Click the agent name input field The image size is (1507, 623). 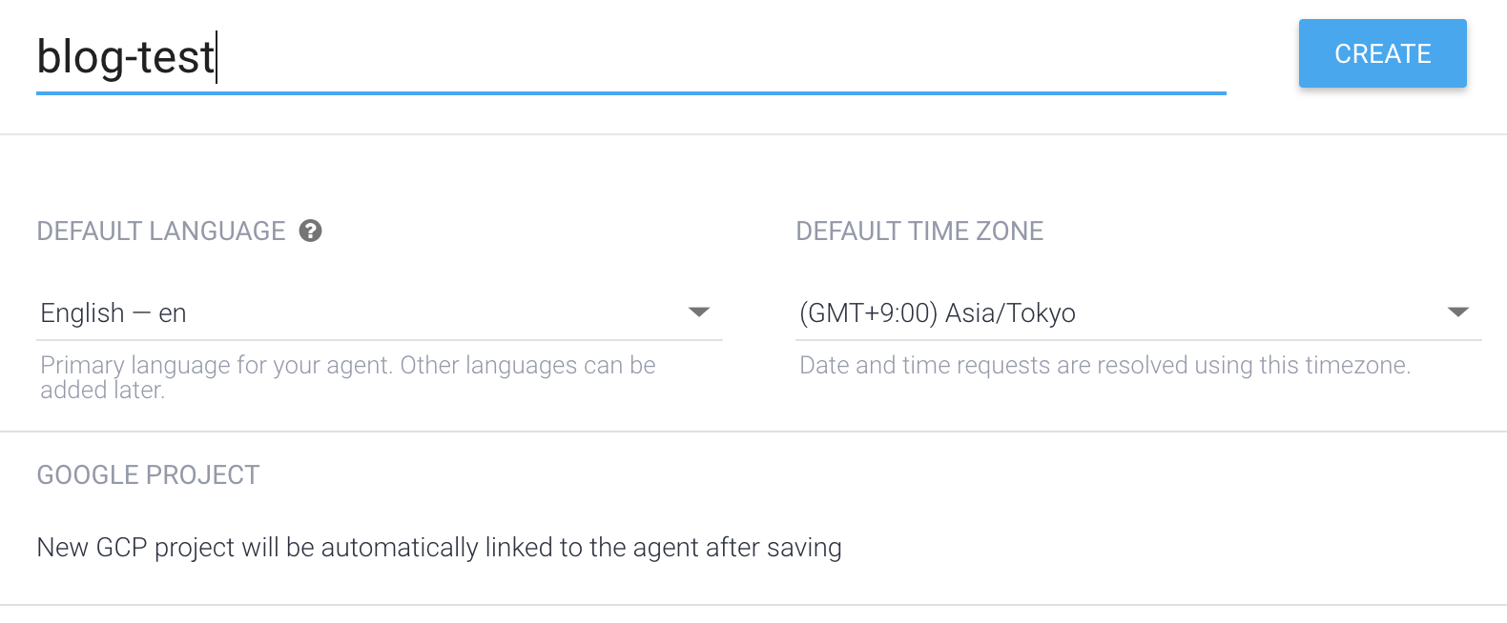pyautogui.click(x=572, y=57)
